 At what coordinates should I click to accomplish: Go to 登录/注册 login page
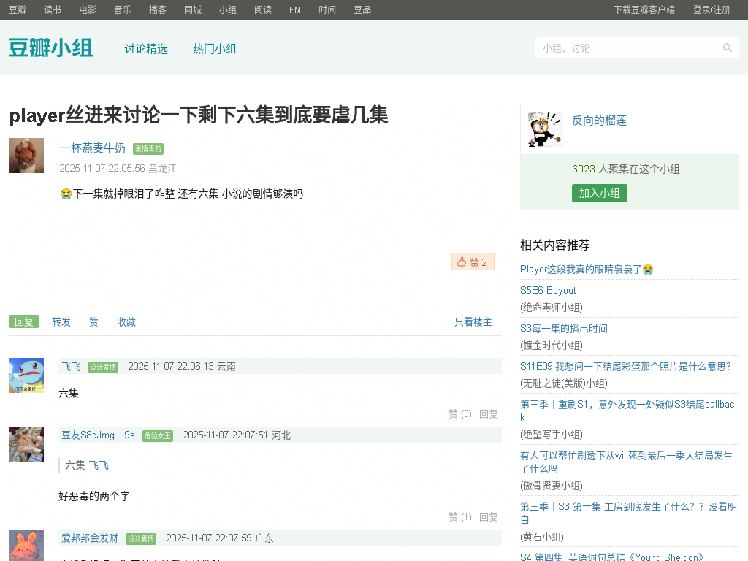(711, 9)
